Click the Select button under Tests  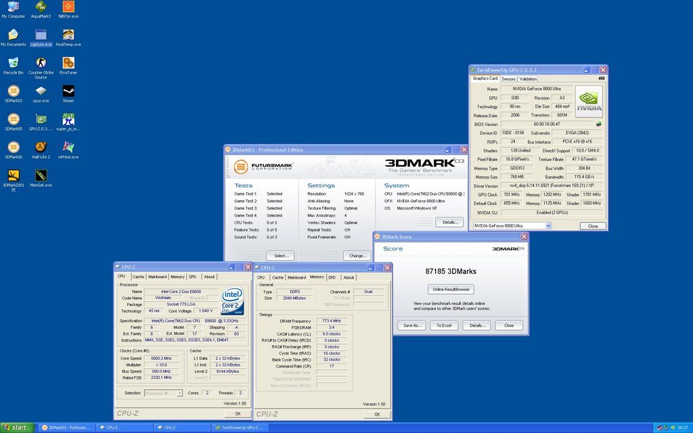tap(280, 255)
